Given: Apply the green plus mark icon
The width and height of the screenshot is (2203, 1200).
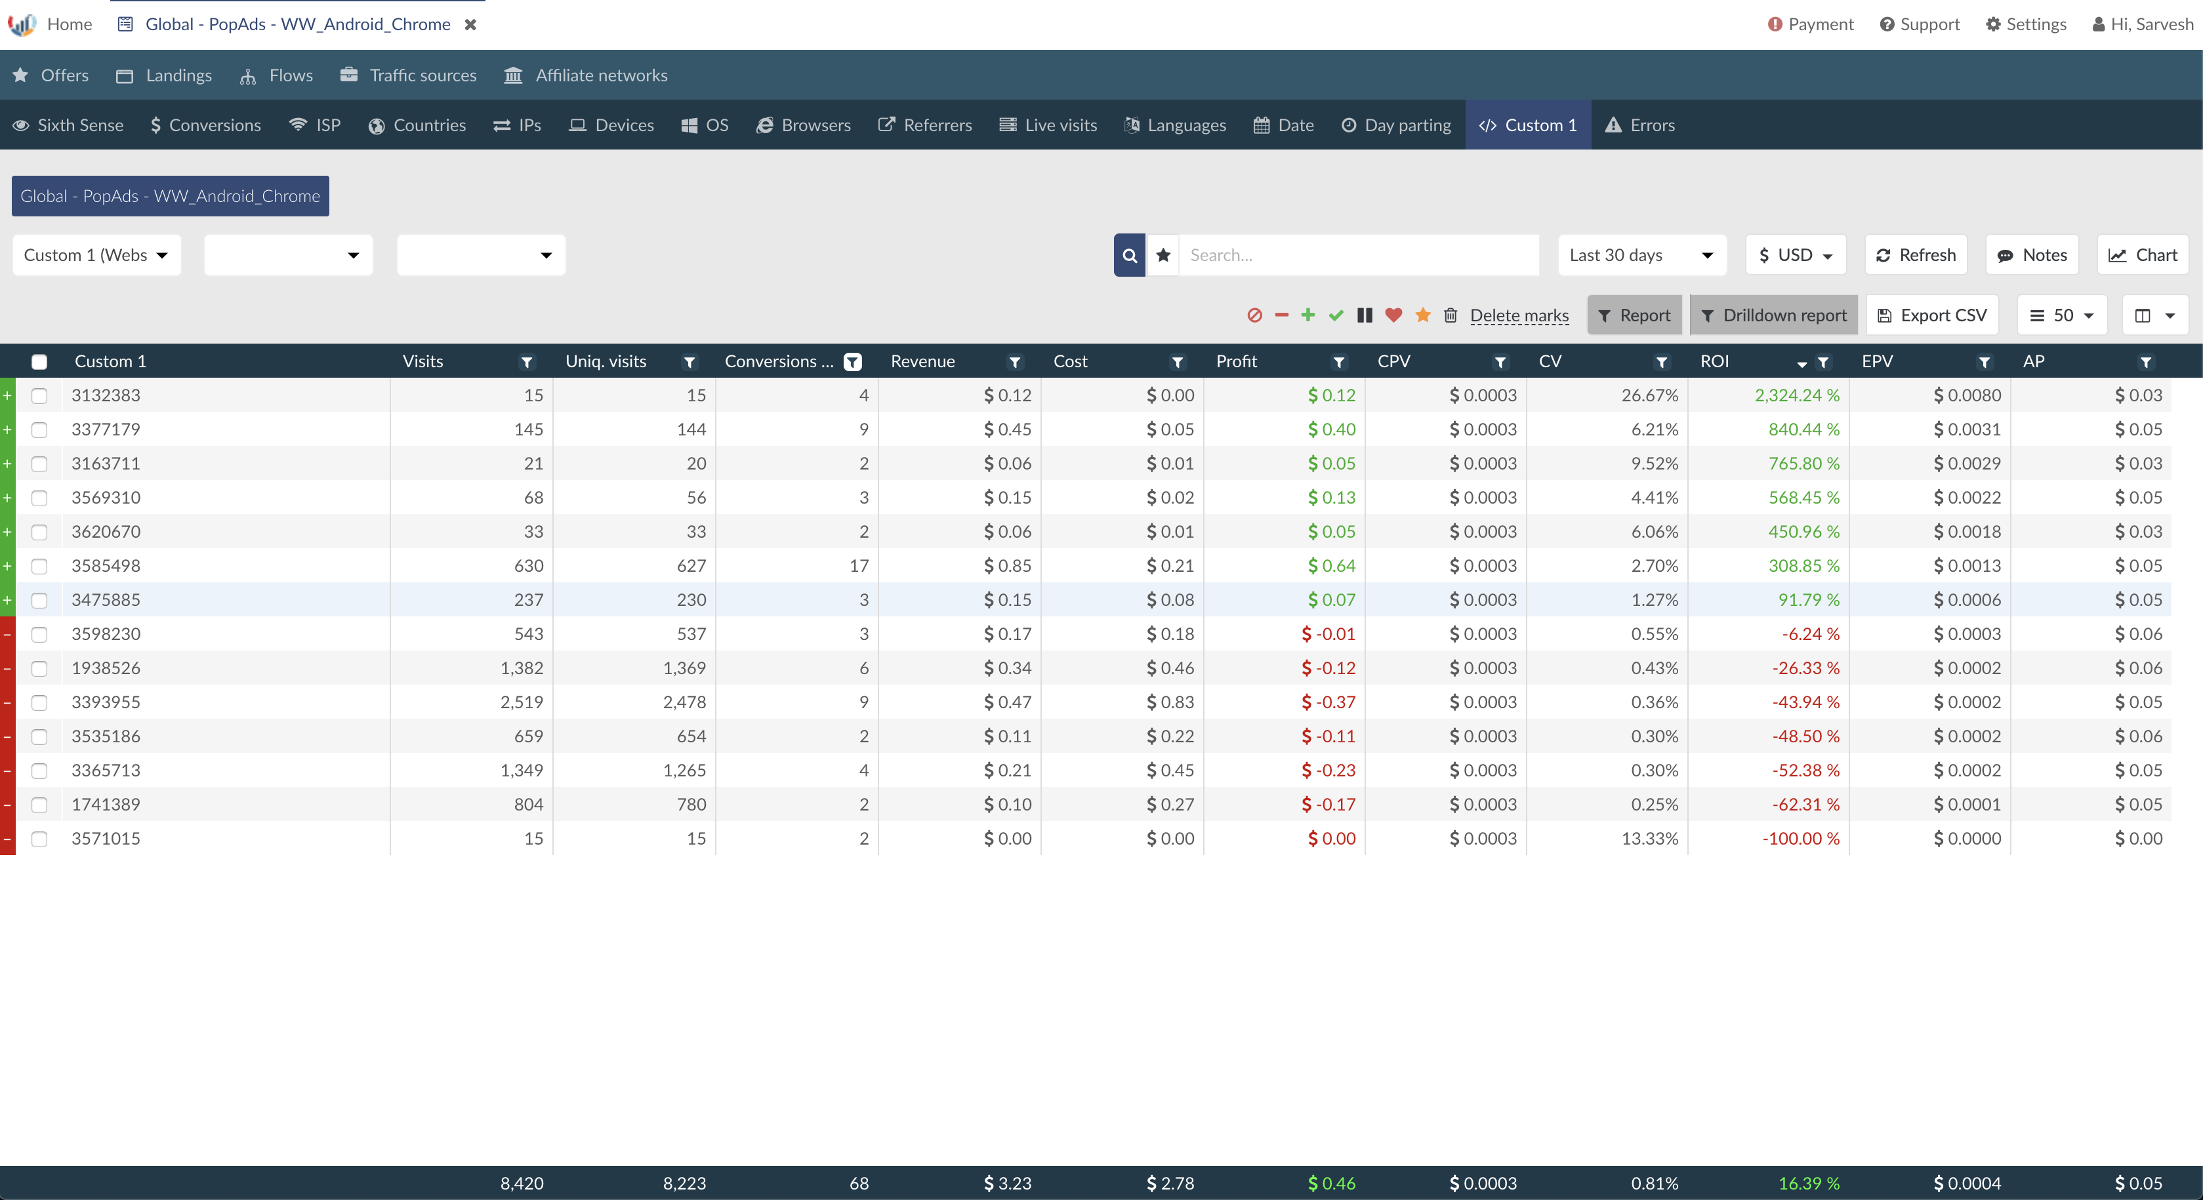Looking at the screenshot, I should pos(1307,315).
